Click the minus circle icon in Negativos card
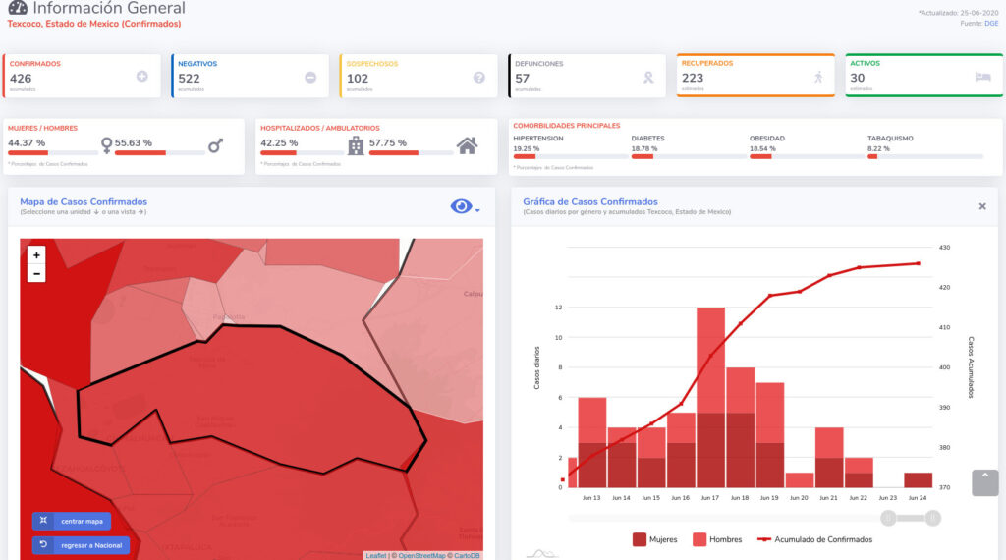Screen dimensions: 1006x560 (310, 77)
